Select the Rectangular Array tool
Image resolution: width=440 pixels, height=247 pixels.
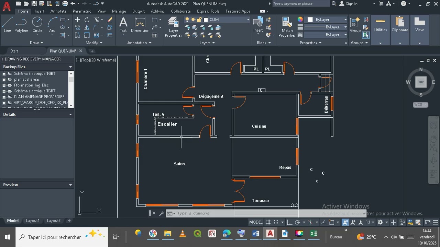click(x=97, y=35)
